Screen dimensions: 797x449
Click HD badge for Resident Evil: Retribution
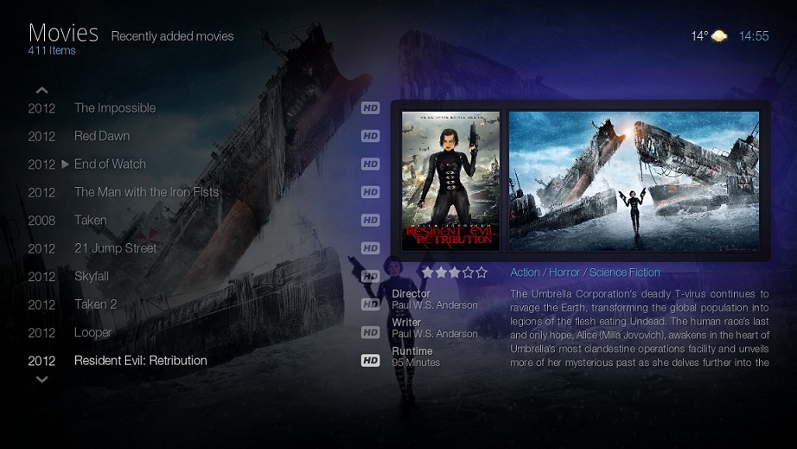click(371, 361)
